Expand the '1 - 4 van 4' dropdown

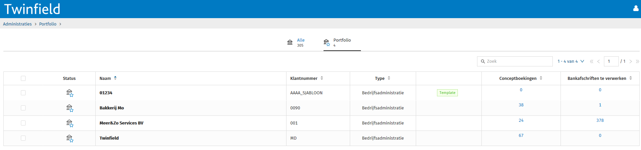pyautogui.click(x=571, y=61)
